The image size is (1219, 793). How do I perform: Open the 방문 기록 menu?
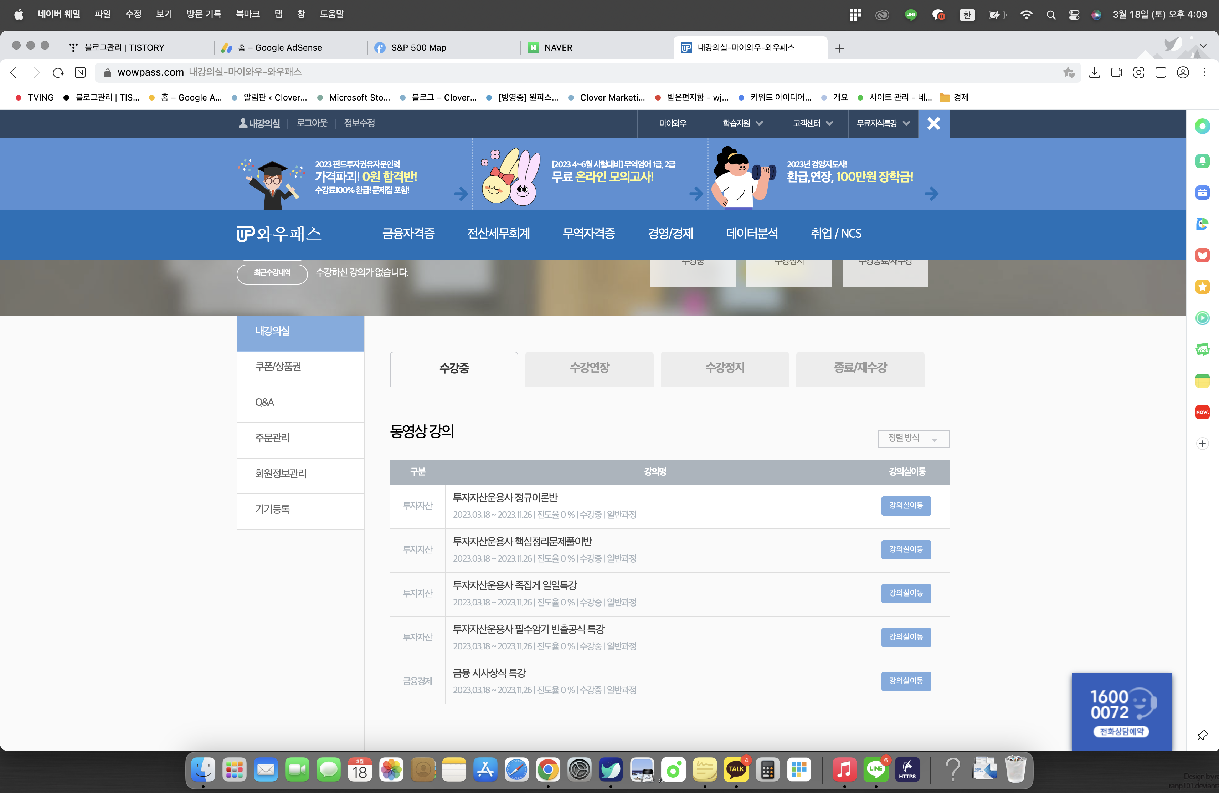[204, 14]
